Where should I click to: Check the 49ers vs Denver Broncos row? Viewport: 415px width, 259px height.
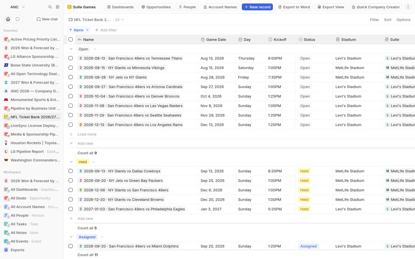[x=71, y=96]
